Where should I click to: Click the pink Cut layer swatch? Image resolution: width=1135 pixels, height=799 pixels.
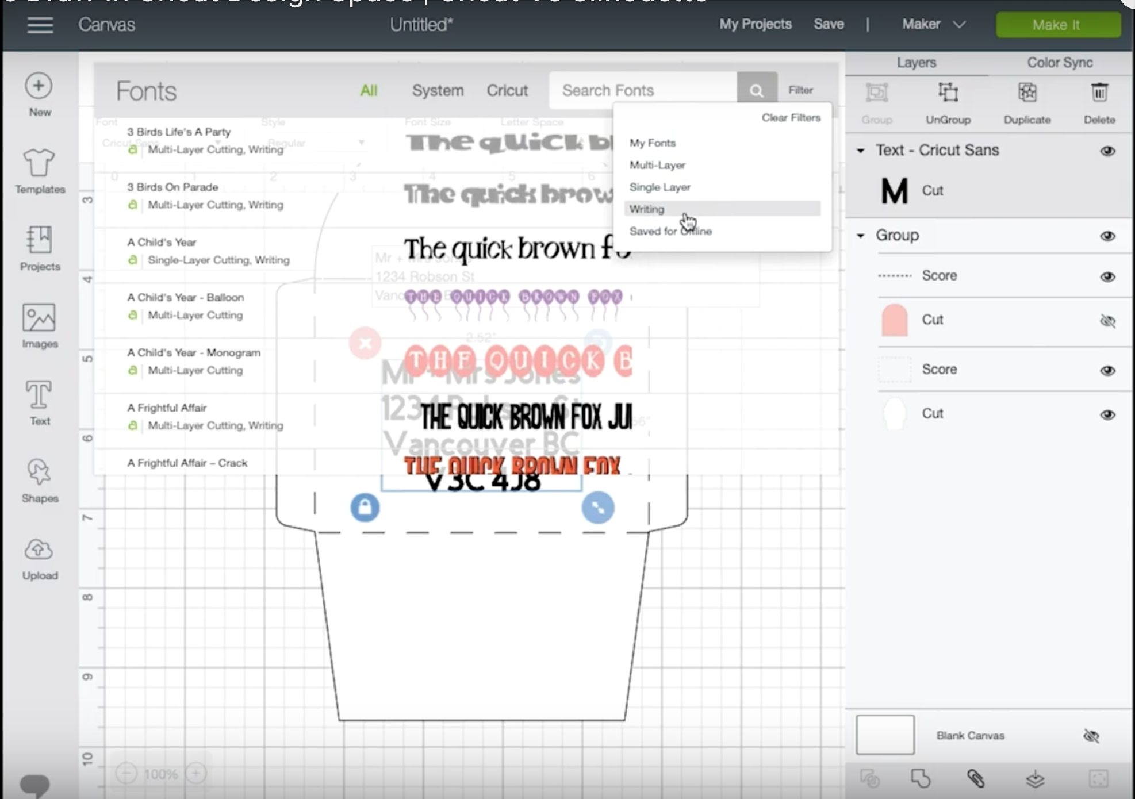click(x=894, y=320)
